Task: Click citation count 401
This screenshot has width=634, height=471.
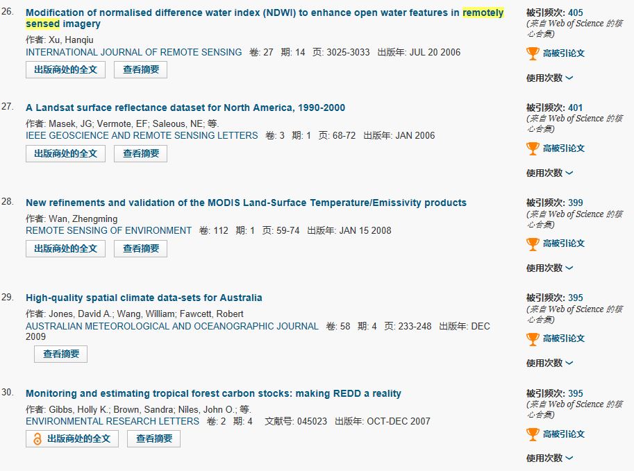Action: pos(576,108)
